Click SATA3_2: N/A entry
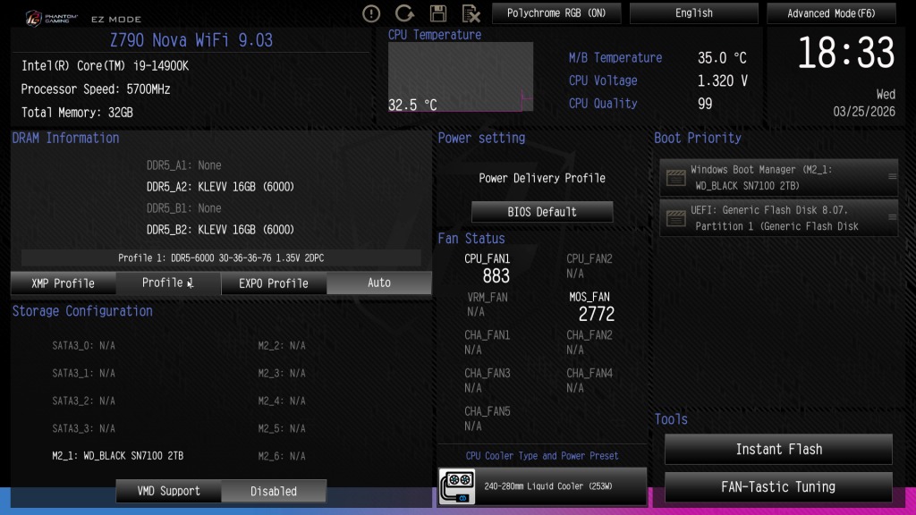 [x=83, y=401]
